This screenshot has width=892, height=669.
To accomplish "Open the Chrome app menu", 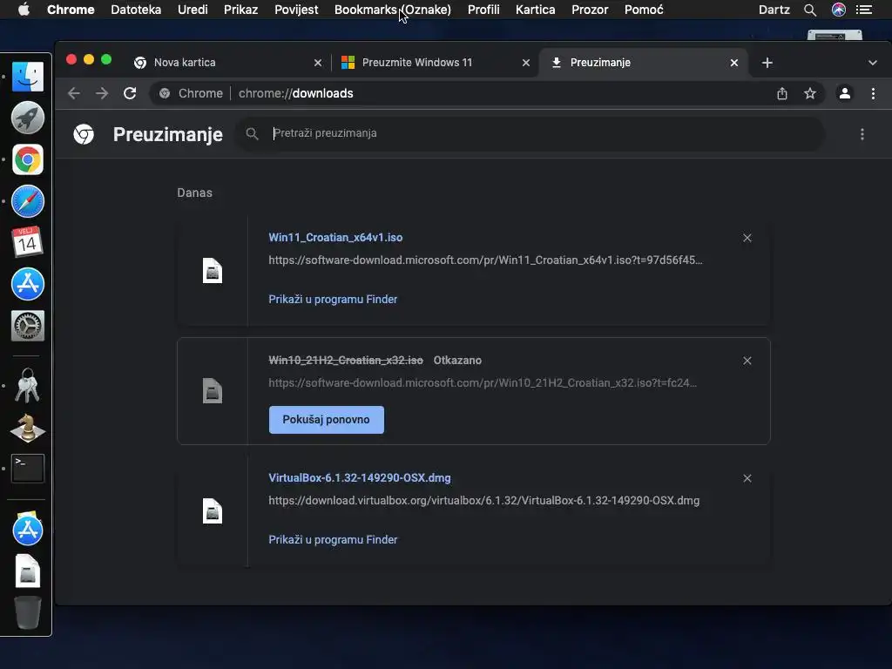I will coord(71,10).
